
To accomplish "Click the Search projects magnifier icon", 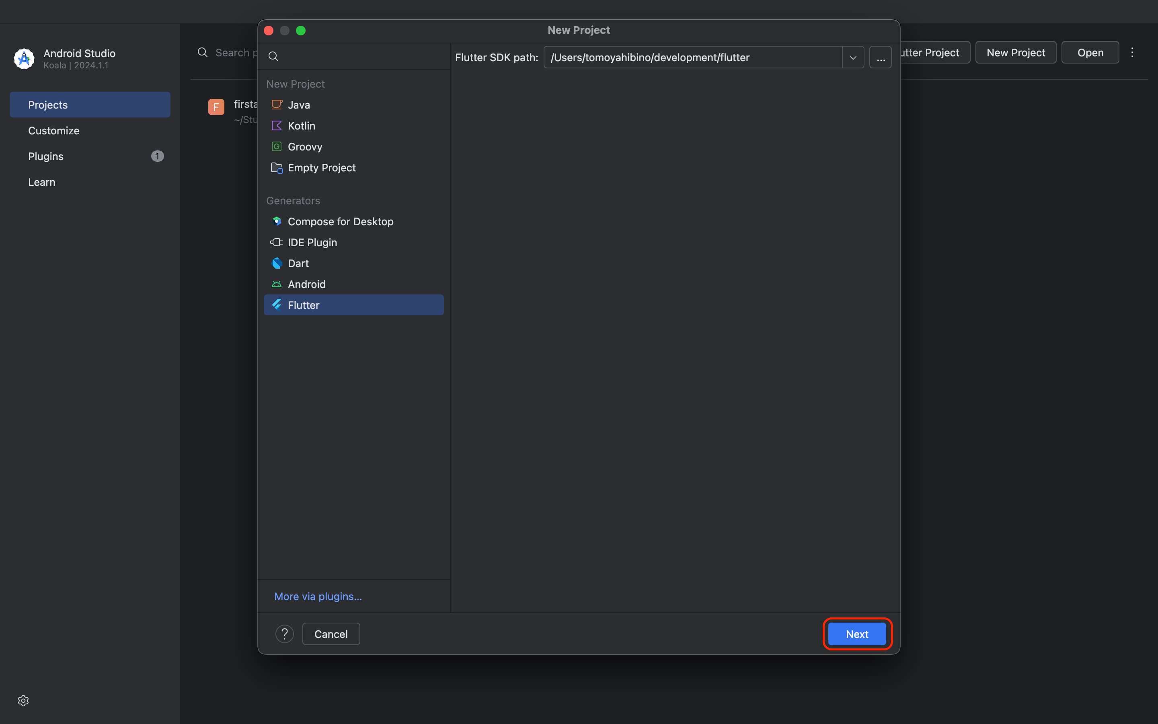I will [x=202, y=52].
